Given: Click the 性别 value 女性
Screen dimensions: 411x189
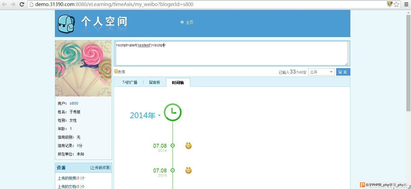Looking at the screenshot, I should pyautogui.click(x=73, y=120).
